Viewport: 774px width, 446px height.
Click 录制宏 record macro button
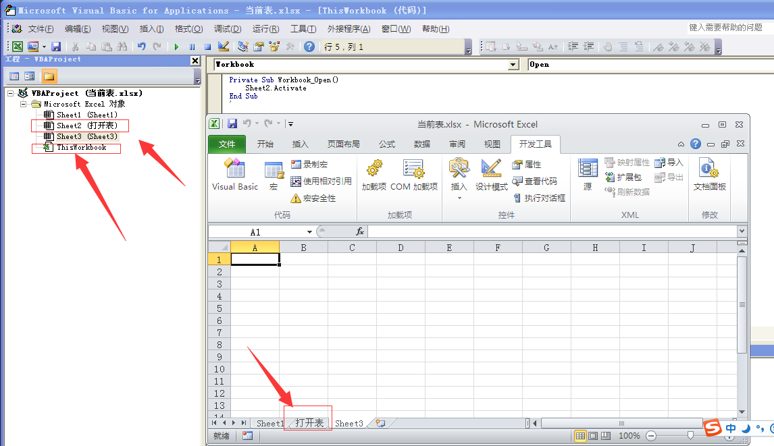[x=309, y=164]
